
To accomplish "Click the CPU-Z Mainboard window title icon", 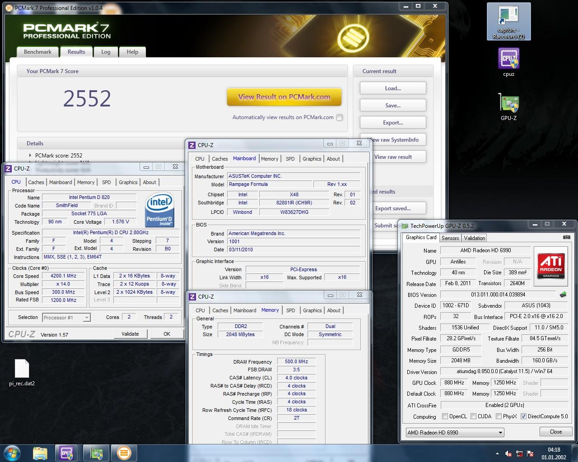I will (x=192, y=145).
